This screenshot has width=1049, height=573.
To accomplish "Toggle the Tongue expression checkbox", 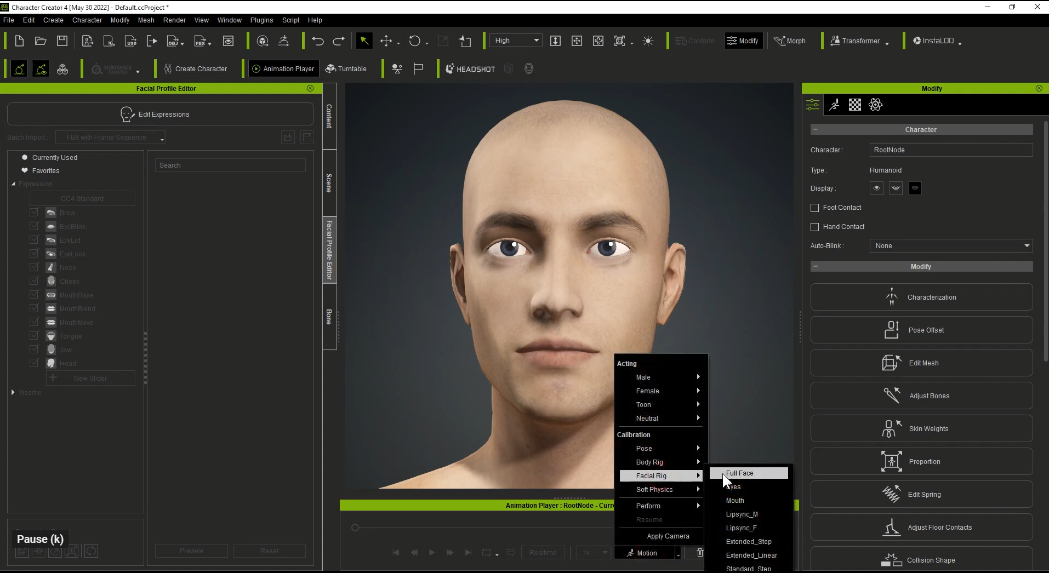I will (x=34, y=336).
